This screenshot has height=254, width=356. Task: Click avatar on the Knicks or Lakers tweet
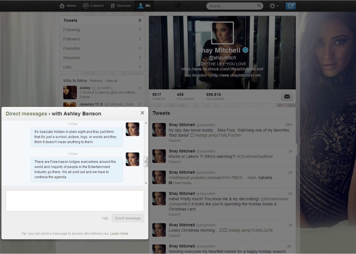(x=159, y=156)
